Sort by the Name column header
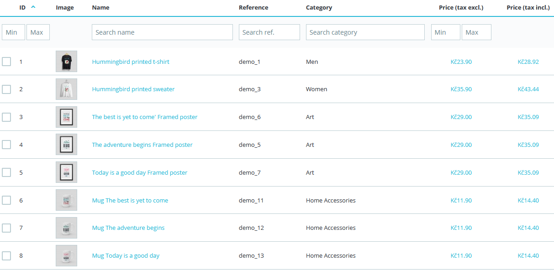The width and height of the screenshot is (554, 270). 100,7
